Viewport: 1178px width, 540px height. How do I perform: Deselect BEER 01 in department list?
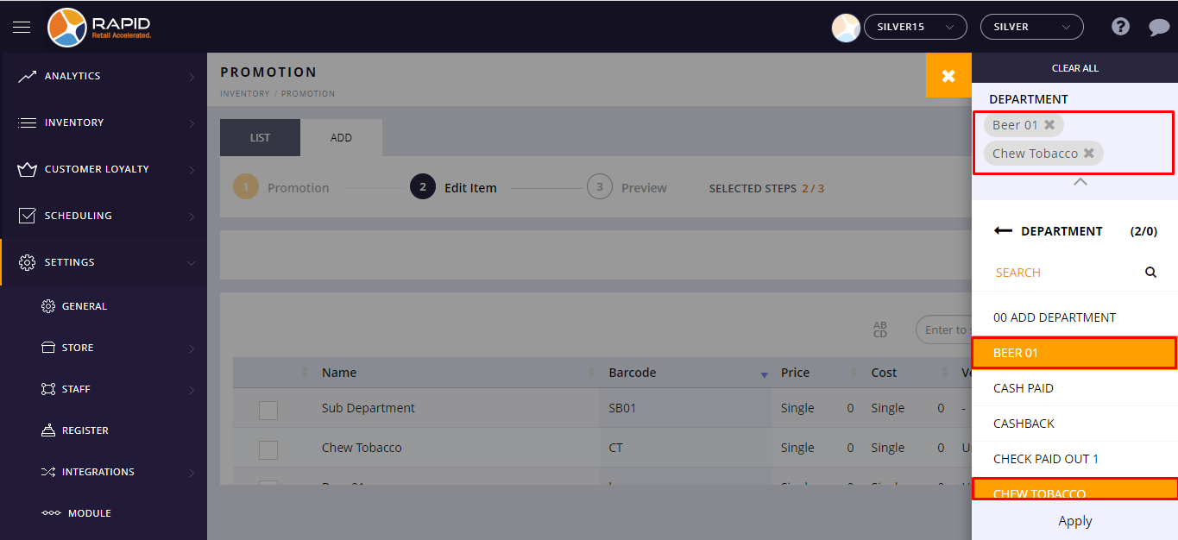pyautogui.click(x=1074, y=353)
